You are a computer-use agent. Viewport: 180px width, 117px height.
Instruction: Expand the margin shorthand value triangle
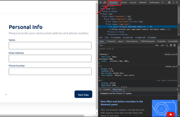[109, 69]
